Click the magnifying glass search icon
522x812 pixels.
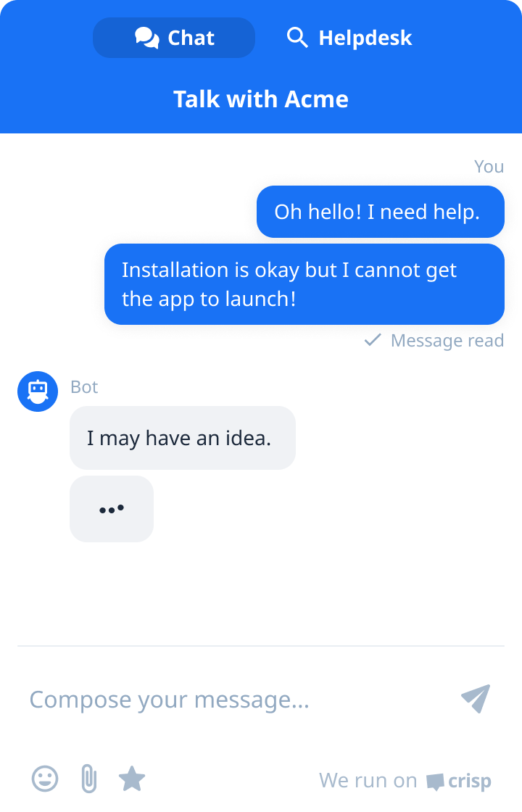(297, 37)
